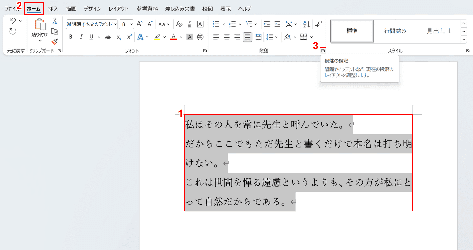Open the Change Case Aa dropdown
This screenshot has width=473, height=250.
pyautogui.click(x=164, y=24)
